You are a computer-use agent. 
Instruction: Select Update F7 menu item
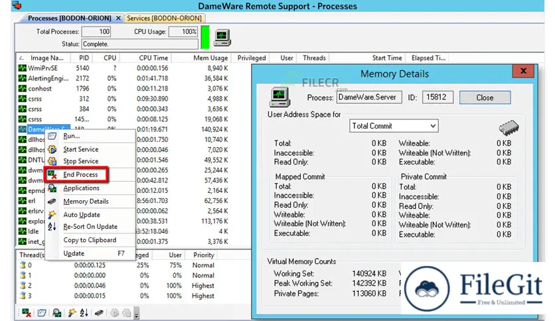(90, 253)
